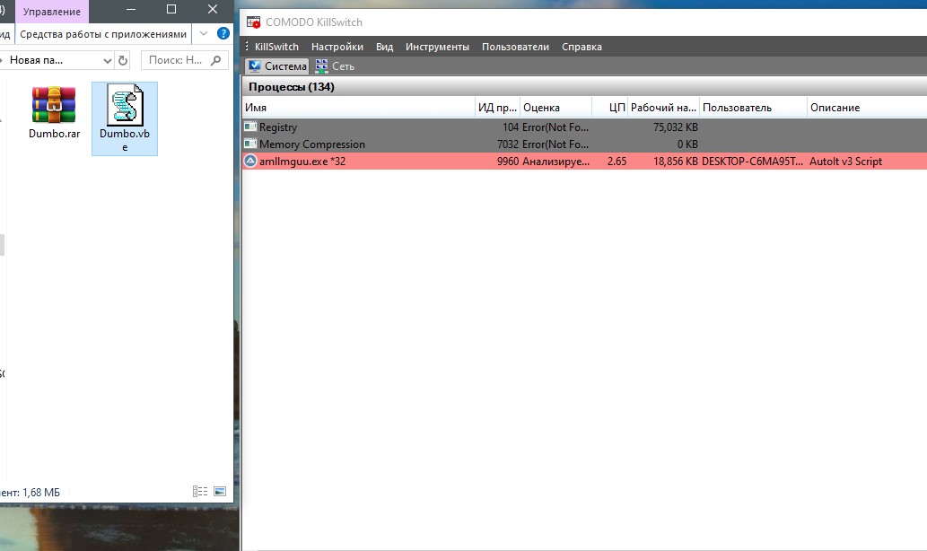927x551 pixels.
Task: Open the Пользователи menu
Action: pos(515,47)
